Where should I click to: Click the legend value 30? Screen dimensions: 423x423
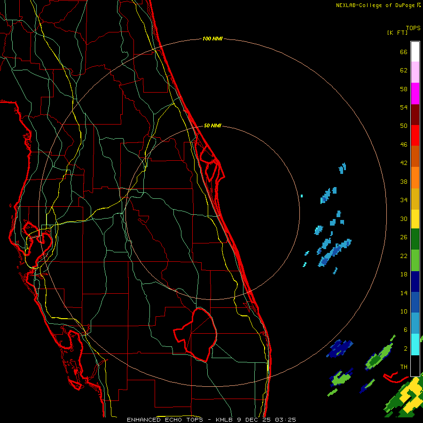[x=404, y=219]
